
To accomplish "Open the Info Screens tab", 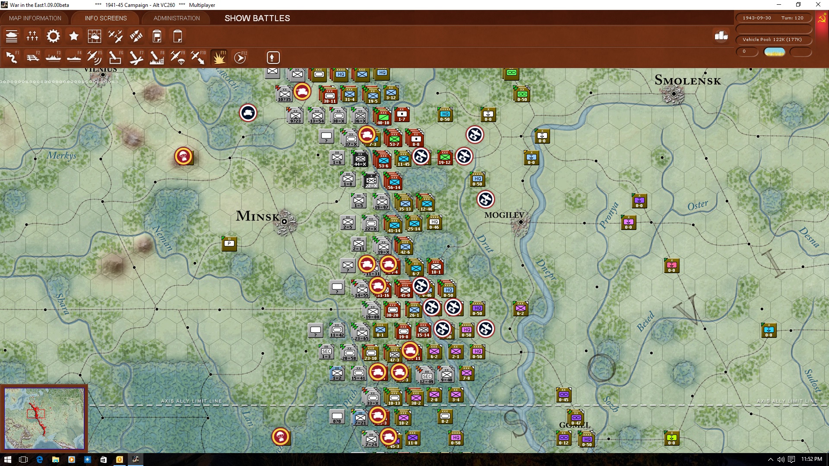I will (x=106, y=18).
